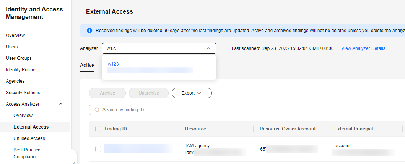Tick the first finding row checkbox

[98, 149]
